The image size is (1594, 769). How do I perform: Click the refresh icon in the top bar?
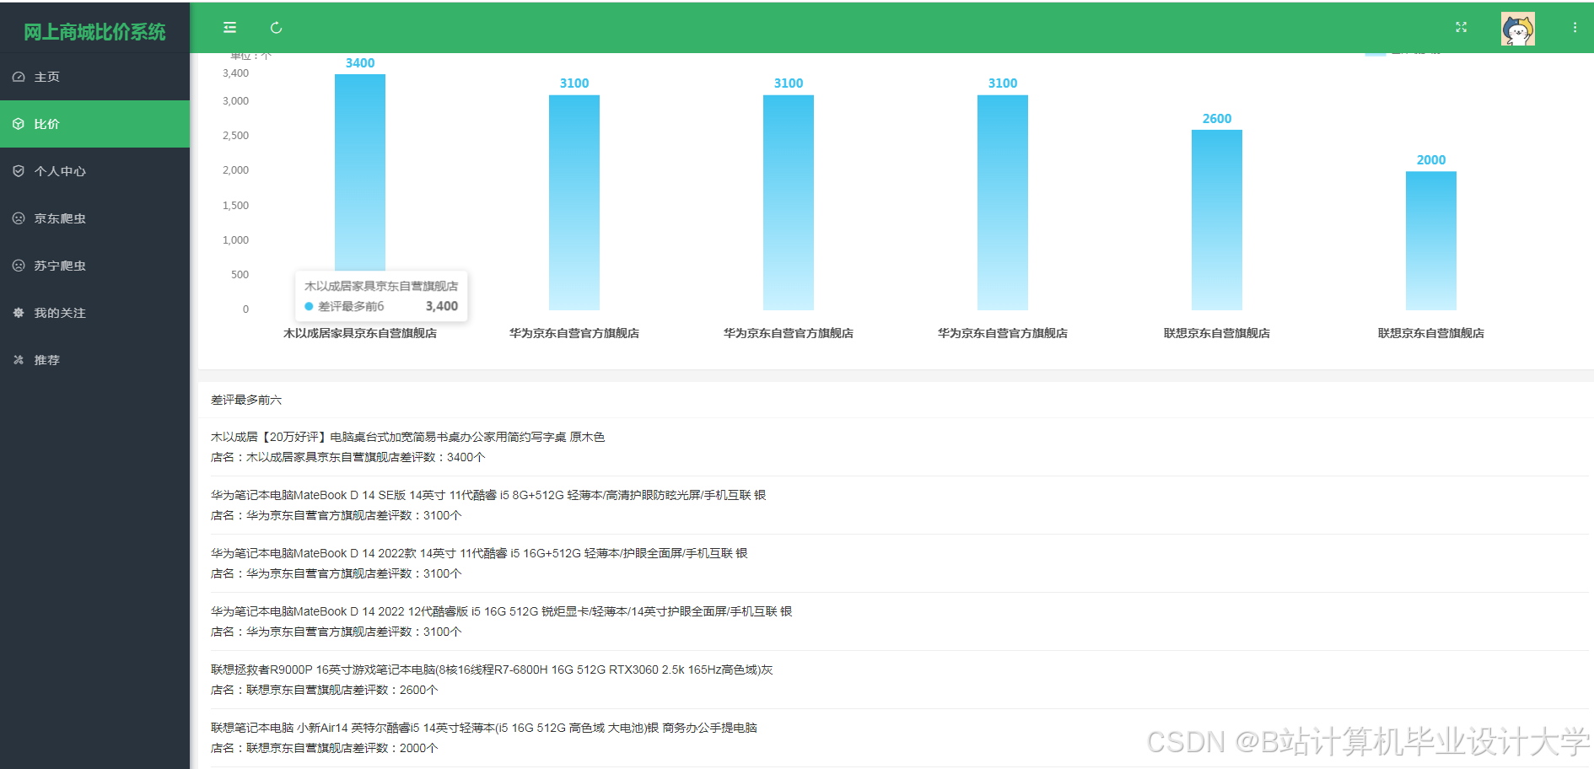(x=276, y=28)
